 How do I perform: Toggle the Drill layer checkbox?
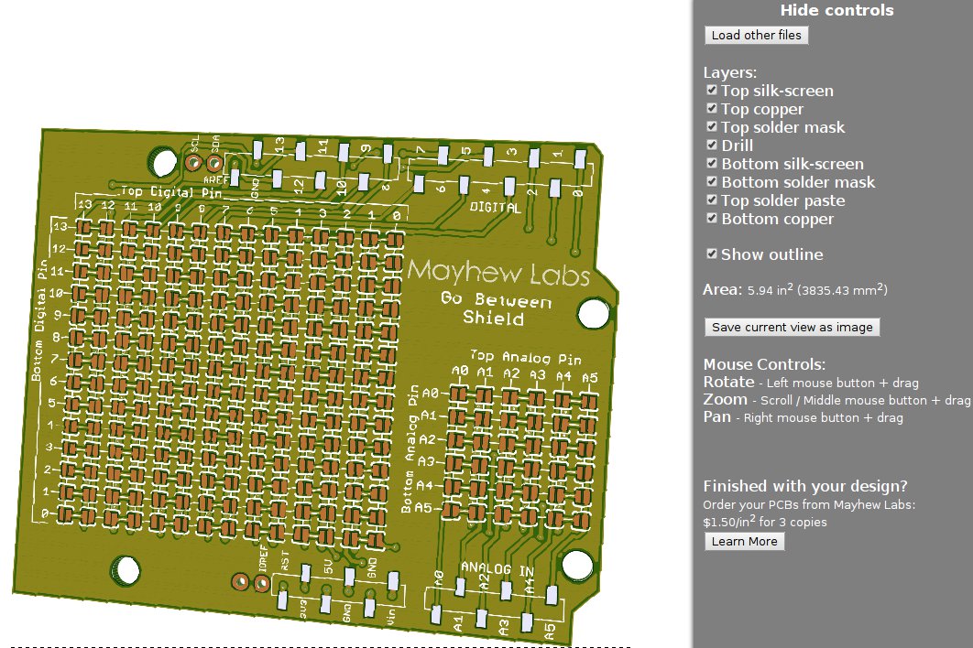coord(712,146)
